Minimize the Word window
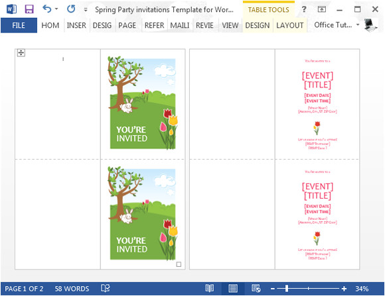The height and width of the screenshot is (296, 385). (340, 11)
